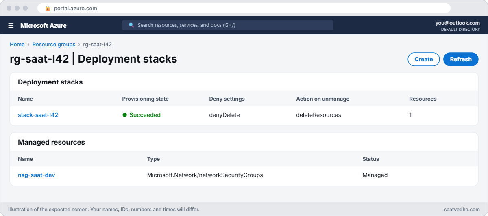Click Deny settings column header
488x216 pixels.
click(x=227, y=99)
